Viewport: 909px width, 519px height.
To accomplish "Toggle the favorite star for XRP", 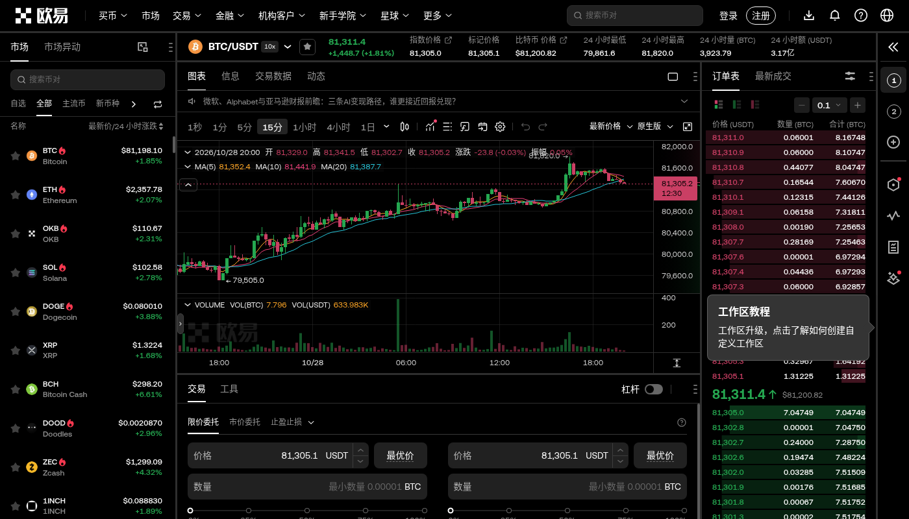I will click(15, 350).
